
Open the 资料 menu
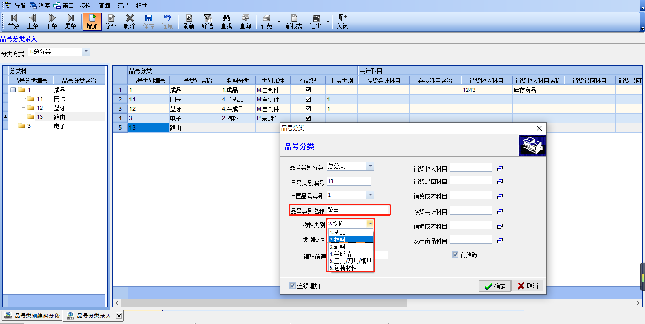(85, 6)
